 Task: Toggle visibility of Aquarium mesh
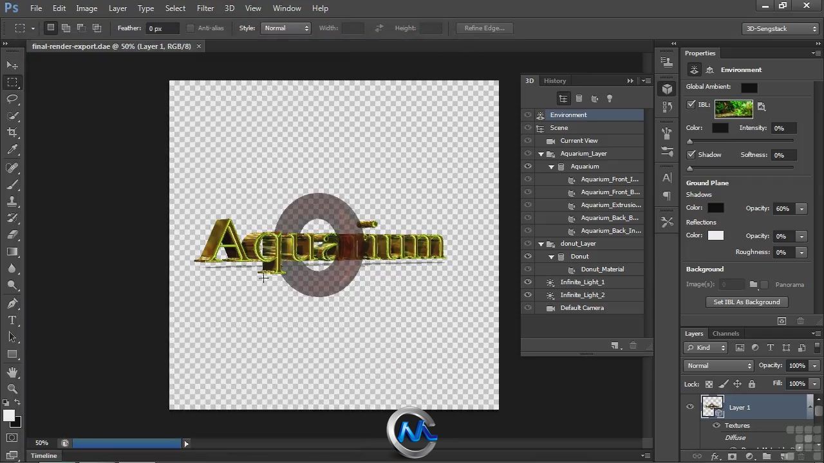pos(528,167)
